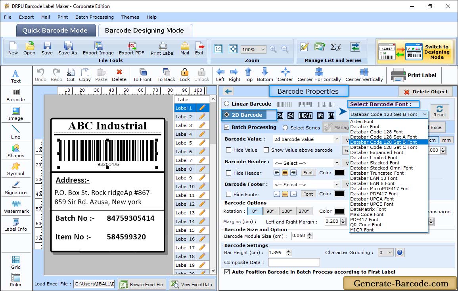Switch to Quick Barcode Mode tab
Image resolution: width=458 pixels, height=291 pixels.
(x=56, y=31)
